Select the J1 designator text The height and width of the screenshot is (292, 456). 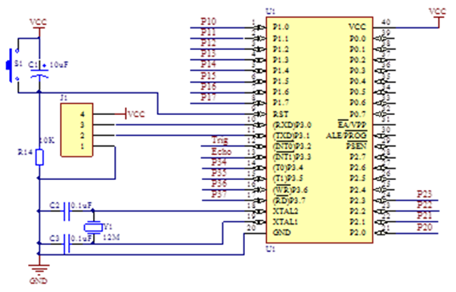(64, 98)
